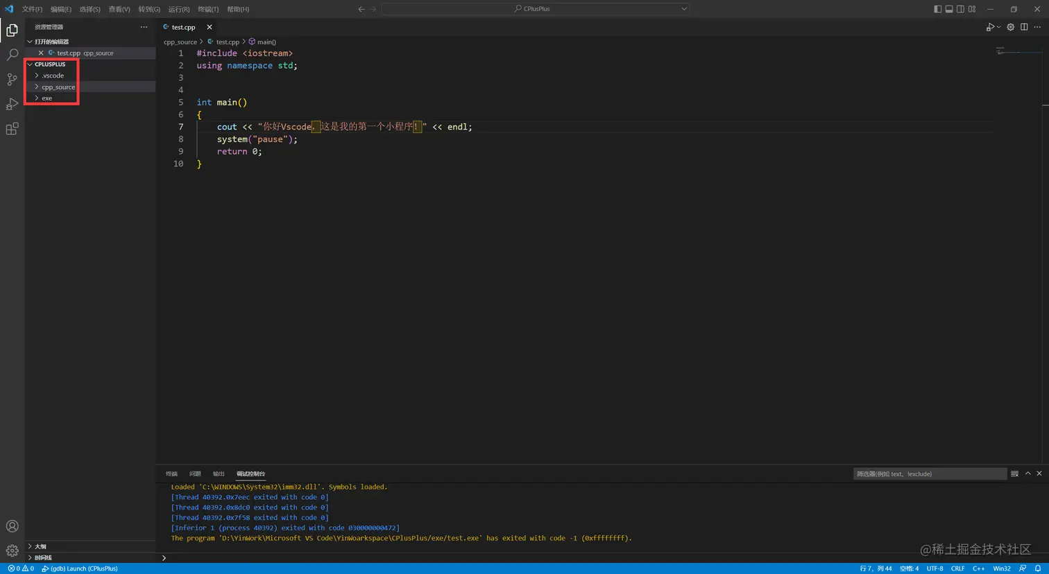
Task: Open the Extensions view
Action: [12, 129]
